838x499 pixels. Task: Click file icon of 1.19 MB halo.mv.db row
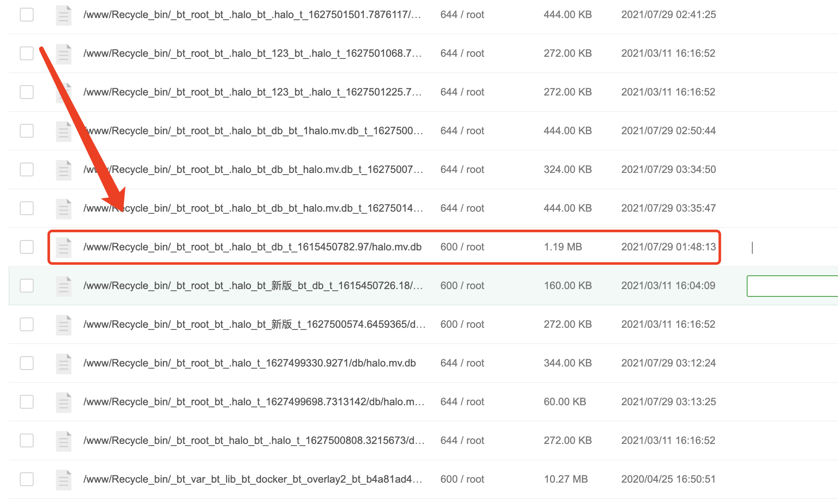(x=64, y=247)
